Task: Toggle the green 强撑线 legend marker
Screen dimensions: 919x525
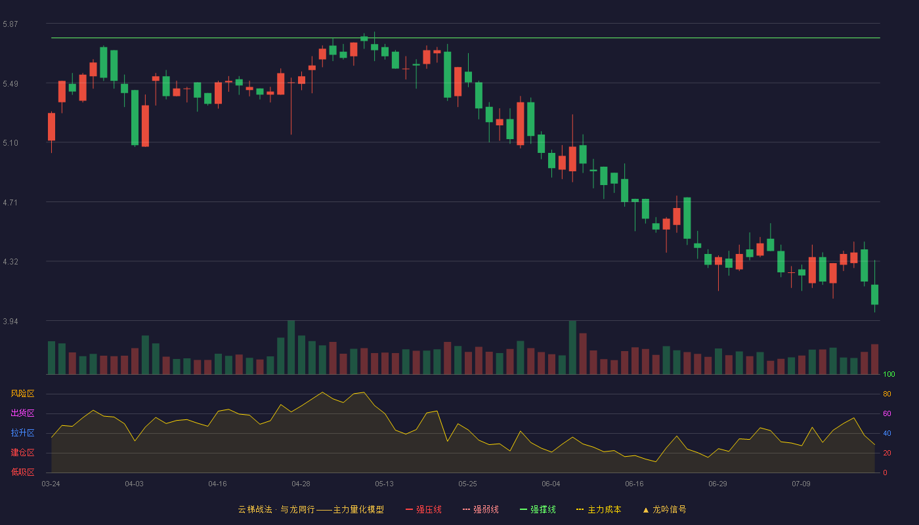Action: (x=523, y=509)
